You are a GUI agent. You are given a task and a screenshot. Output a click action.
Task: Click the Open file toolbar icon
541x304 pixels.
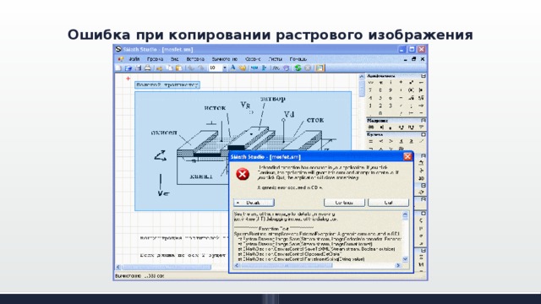(128, 68)
